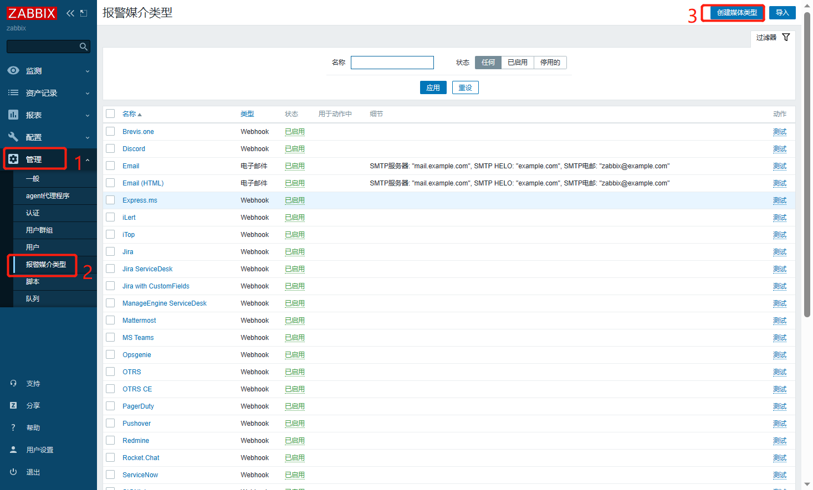Image resolution: width=813 pixels, height=490 pixels.
Task: Open the OTRS CE media type link
Action: click(x=137, y=389)
